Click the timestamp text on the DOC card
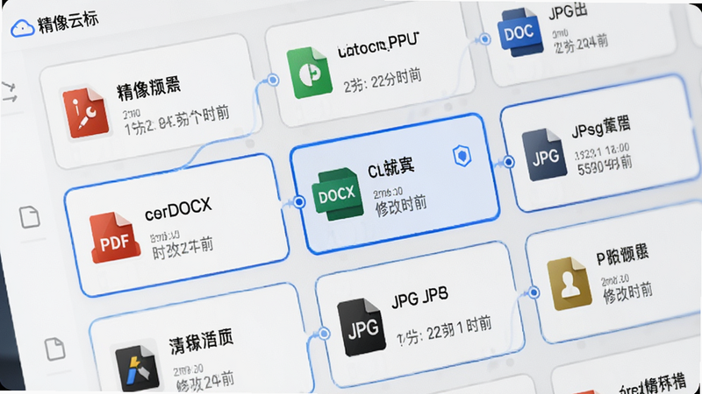This screenshot has width=702, height=394. (581, 45)
